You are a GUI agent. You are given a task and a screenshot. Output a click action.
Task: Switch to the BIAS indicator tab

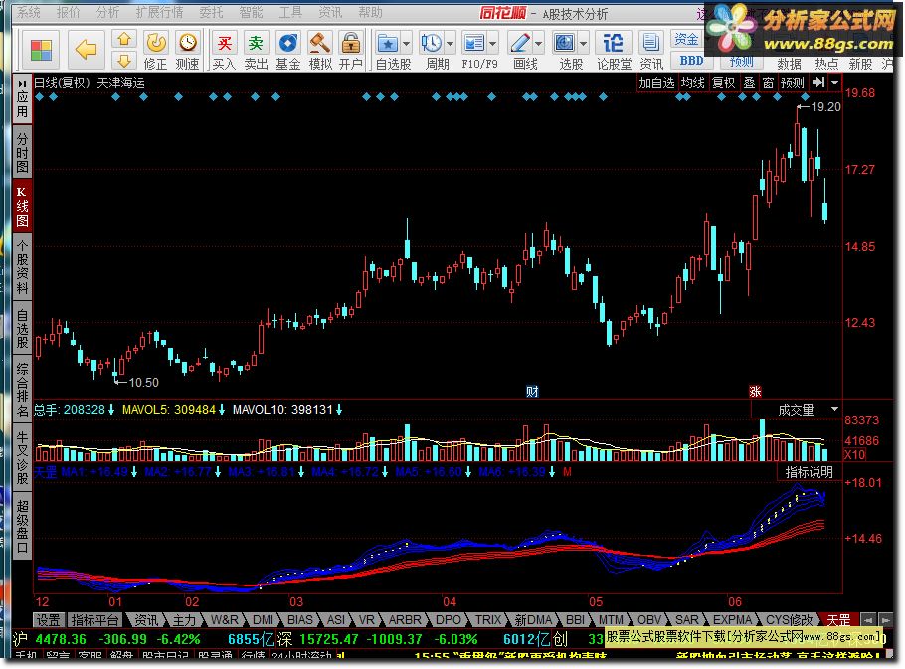point(300,620)
